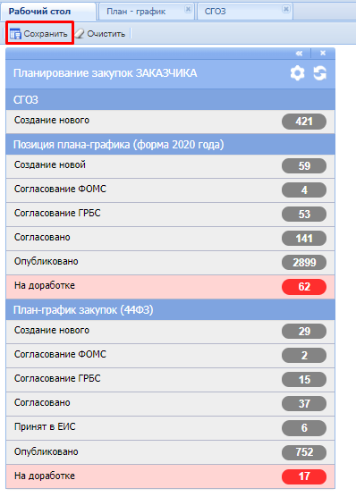Select the Рабочий стол tab
Image resolution: width=356 pixels, height=497 pixels.
pyautogui.click(x=39, y=12)
